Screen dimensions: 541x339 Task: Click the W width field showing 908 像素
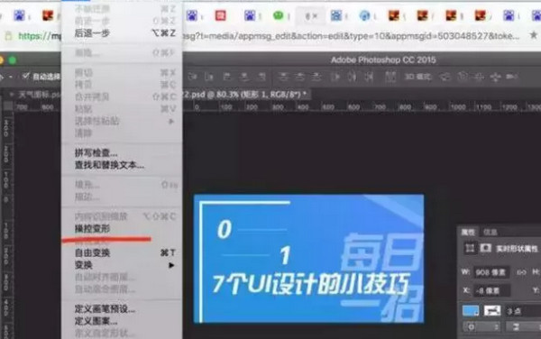[x=491, y=272]
